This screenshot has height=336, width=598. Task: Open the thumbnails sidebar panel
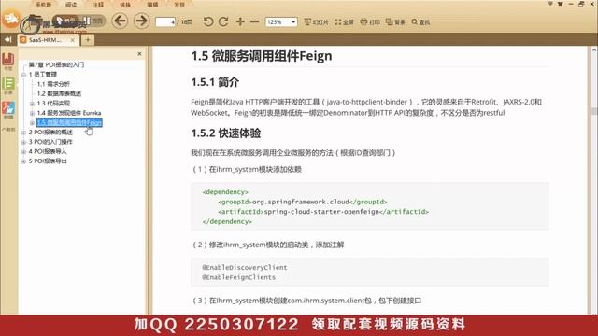click(x=8, y=110)
